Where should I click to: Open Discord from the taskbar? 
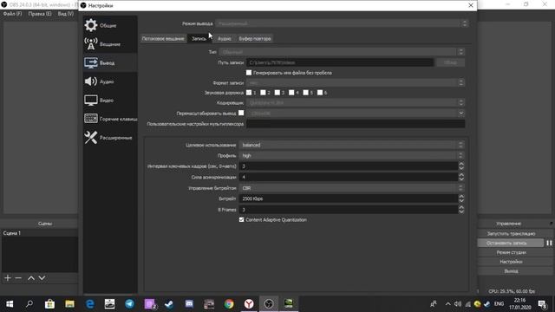click(189, 304)
